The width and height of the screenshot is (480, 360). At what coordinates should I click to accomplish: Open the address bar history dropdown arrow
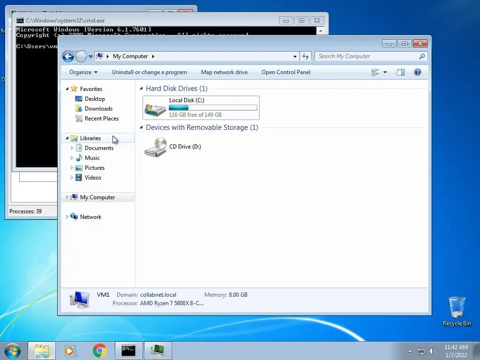coord(295,56)
